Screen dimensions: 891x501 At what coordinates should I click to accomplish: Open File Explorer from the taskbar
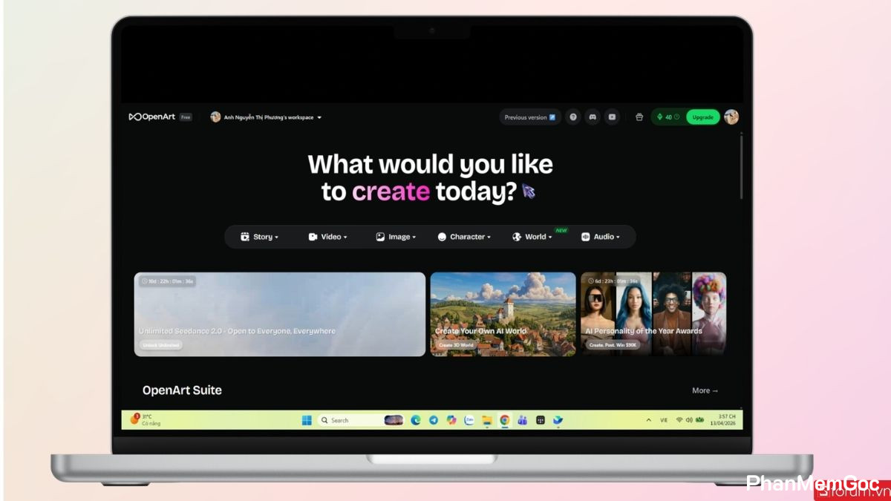pos(487,420)
